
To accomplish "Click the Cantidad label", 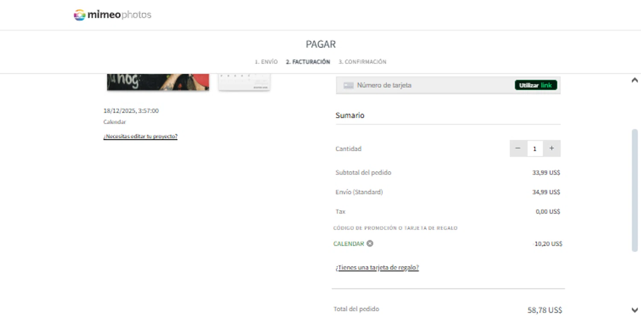I will [348, 149].
